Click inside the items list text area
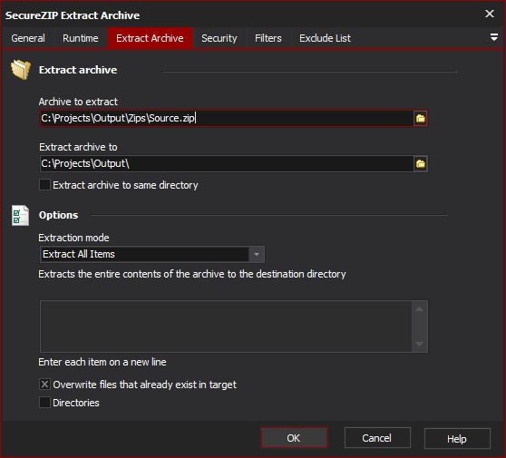This screenshot has height=458, width=506. click(x=226, y=326)
